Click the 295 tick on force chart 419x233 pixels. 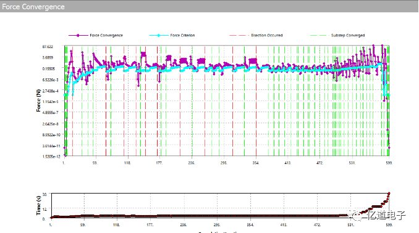[x=224, y=163]
